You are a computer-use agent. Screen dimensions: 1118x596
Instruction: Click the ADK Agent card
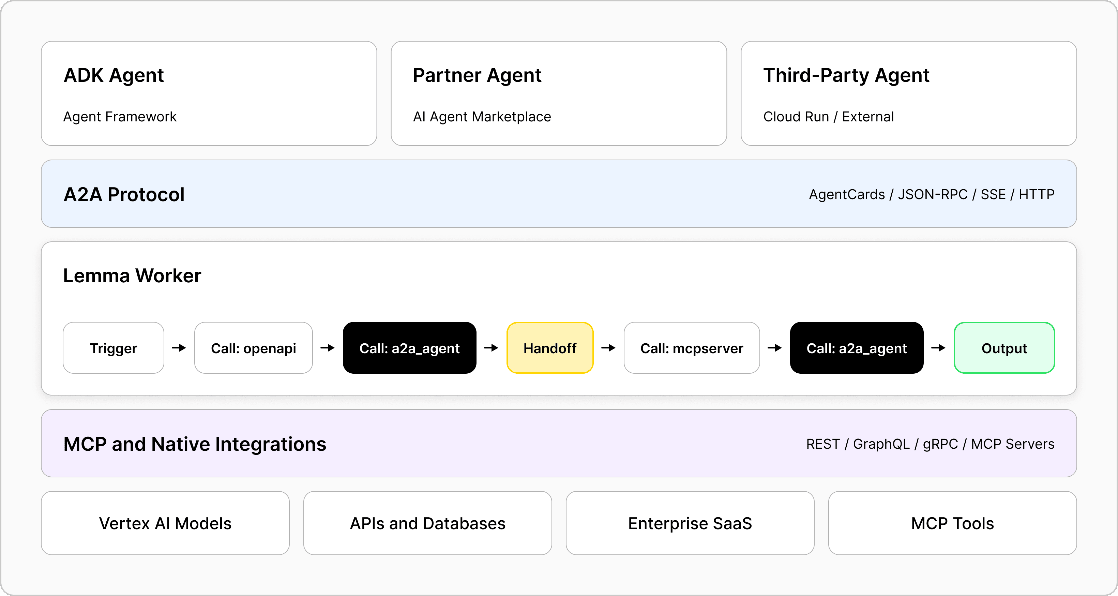coord(209,93)
